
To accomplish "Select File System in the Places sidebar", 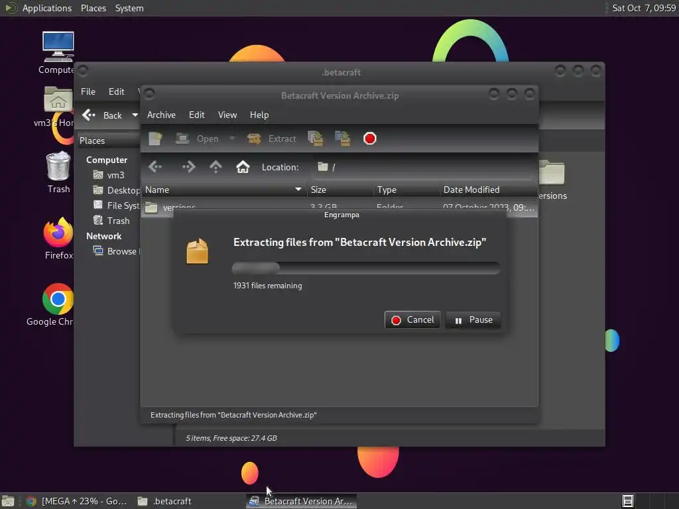I will [x=116, y=205].
